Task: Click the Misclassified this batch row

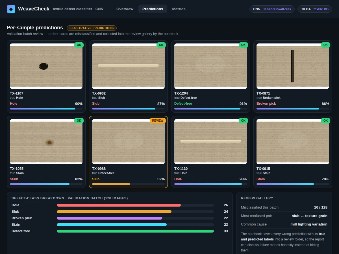Action: [284, 207]
